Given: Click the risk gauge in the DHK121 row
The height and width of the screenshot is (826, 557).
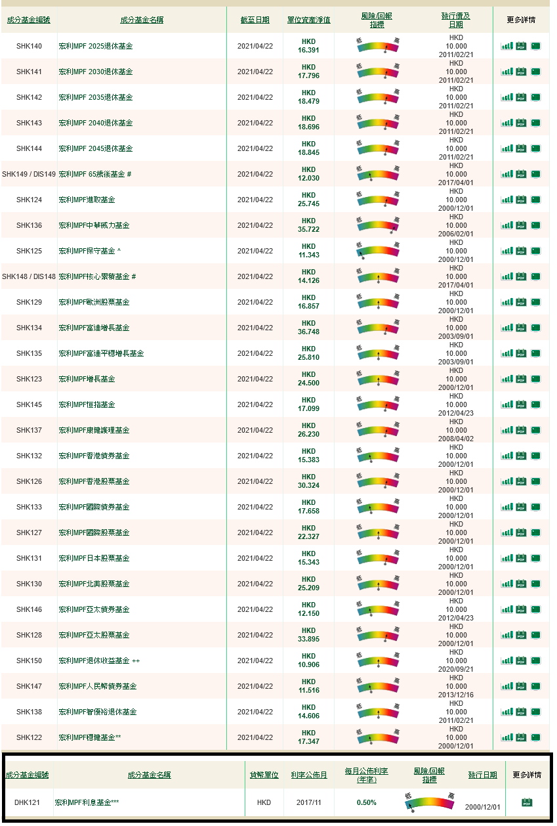Looking at the screenshot, I should pyautogui.click(x=430, y=802).
